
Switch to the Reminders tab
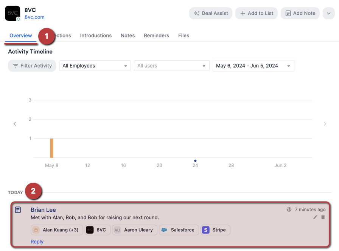156,35
